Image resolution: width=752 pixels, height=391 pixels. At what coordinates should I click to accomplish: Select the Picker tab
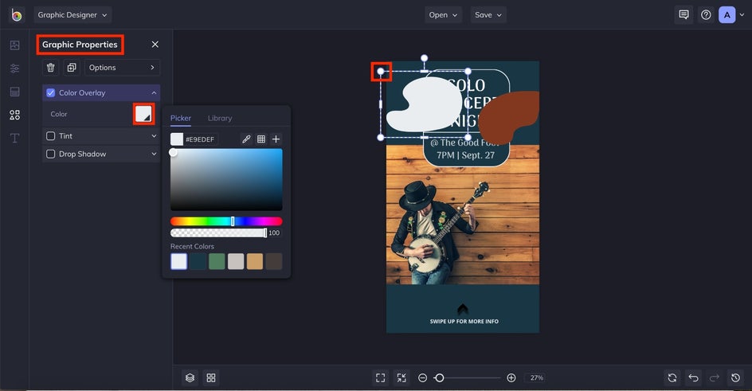[181, 118]
